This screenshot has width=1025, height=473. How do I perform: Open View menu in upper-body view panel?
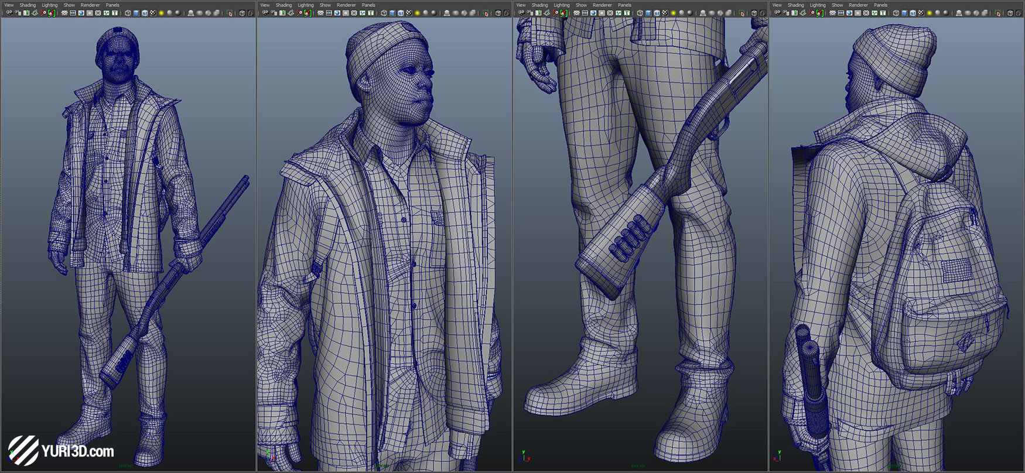(x=265, y=5)
